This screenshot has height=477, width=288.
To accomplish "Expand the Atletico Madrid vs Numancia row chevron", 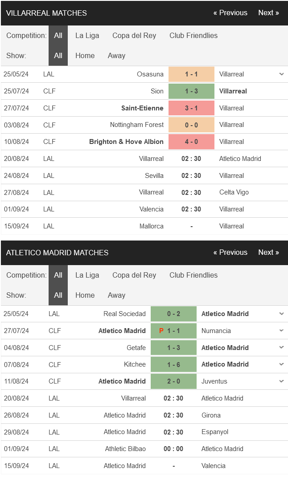I will tap(282, 331).
